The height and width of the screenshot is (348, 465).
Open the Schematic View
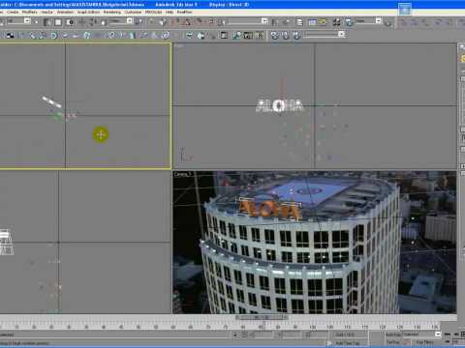coord(323,22)
